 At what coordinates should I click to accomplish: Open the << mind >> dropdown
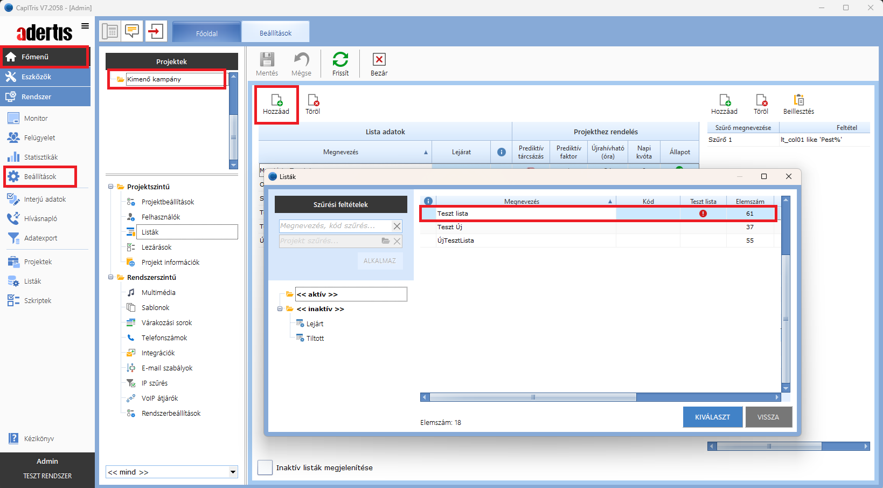coord(233,472)
